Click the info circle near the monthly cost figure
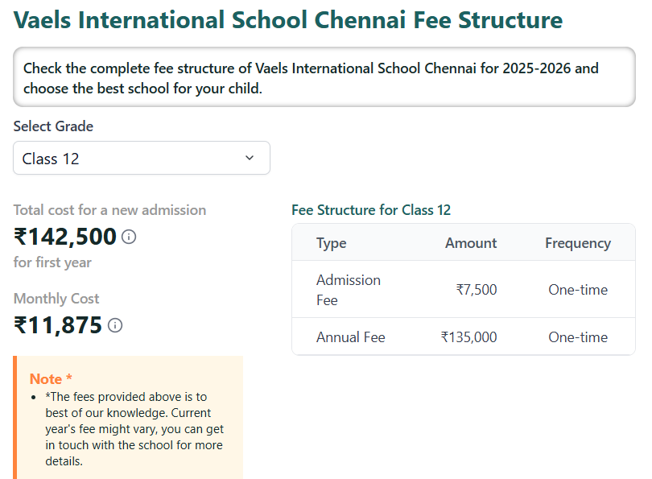Viewport: 652px width, 479px height. pos(115,326)
